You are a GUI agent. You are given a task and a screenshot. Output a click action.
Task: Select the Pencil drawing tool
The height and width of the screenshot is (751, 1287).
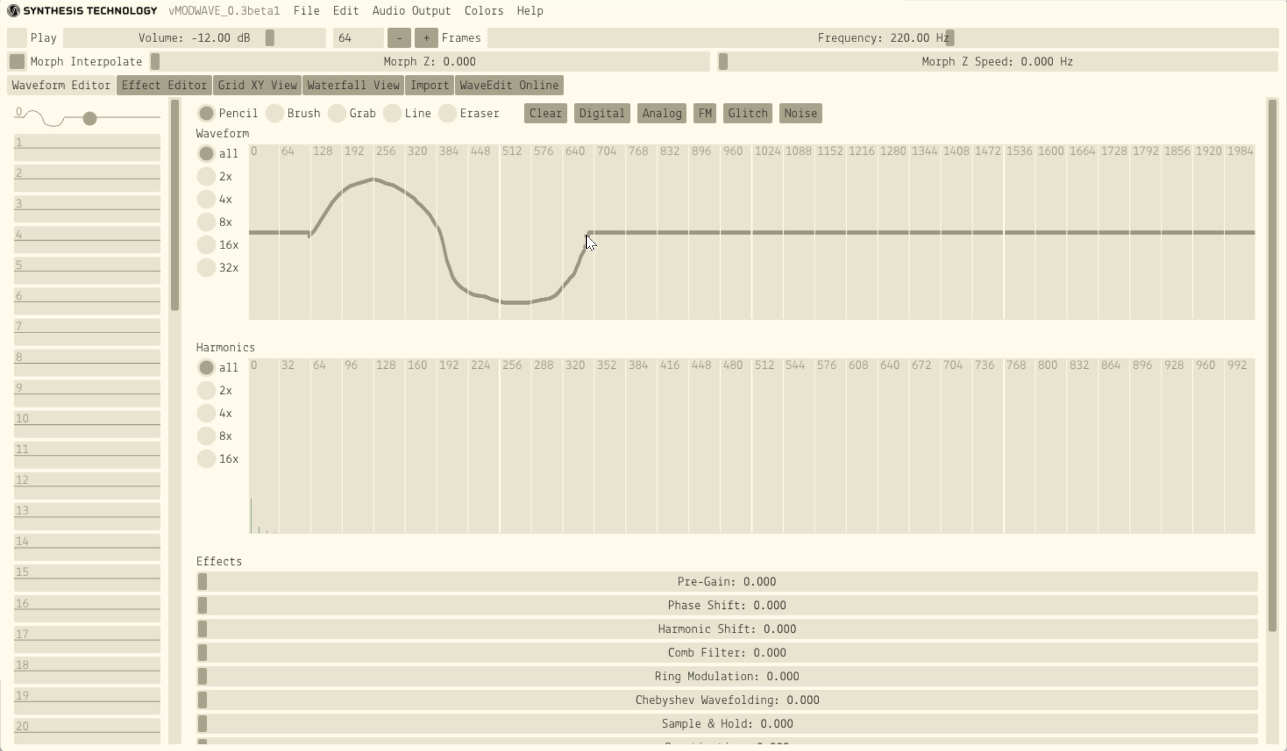pos(206,113)
